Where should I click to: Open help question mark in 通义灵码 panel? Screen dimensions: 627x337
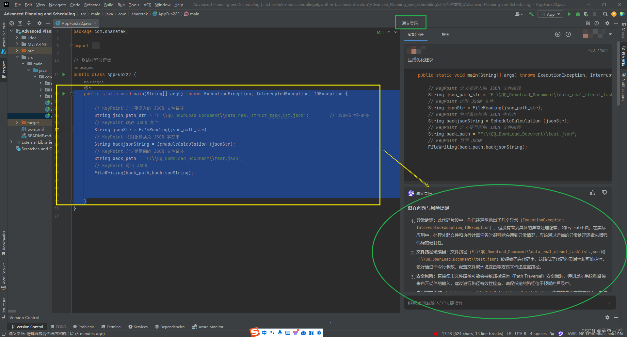(x=597, y=23)
